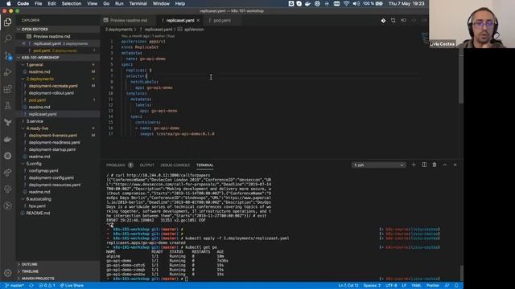Open the Debug Console panel tab
This screenshot has width=515, height=289.
tap(175, 165)
